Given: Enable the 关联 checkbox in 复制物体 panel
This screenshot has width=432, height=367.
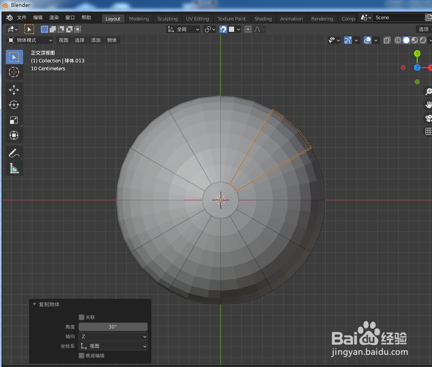Looking at the screenshot, I should tap(82, 317).
